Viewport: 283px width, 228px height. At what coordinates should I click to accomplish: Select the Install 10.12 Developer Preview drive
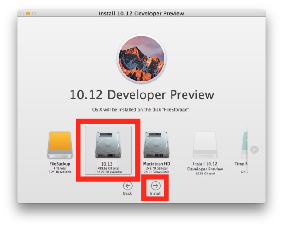tap(205, 145)
